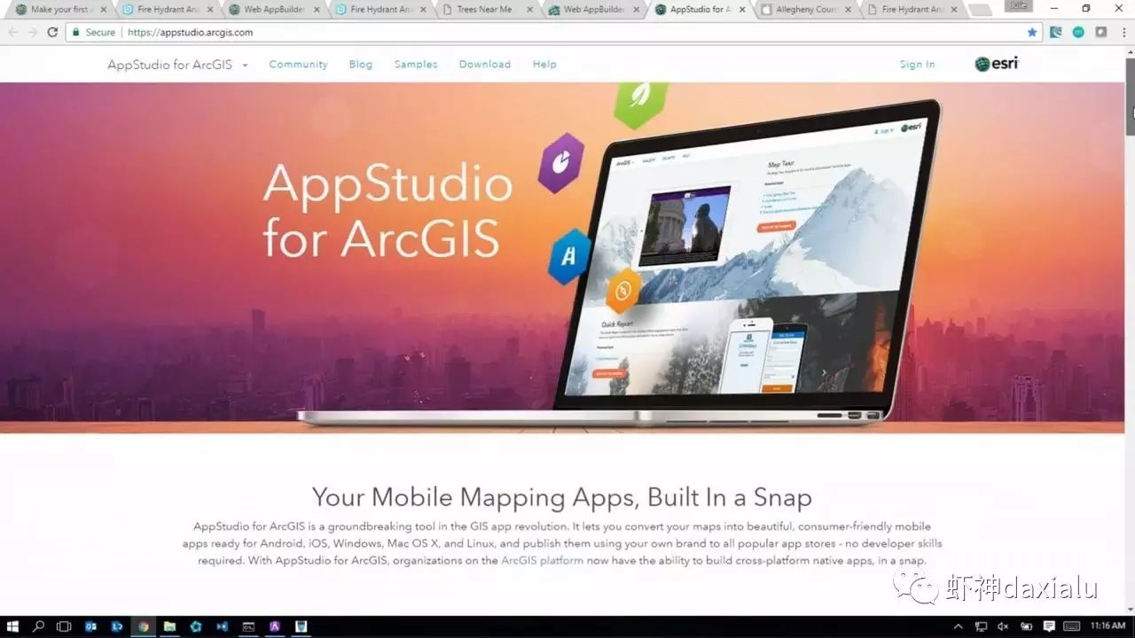Open taskbar search magnifier
The image size is (1135, 638).
tap(38, 626)
